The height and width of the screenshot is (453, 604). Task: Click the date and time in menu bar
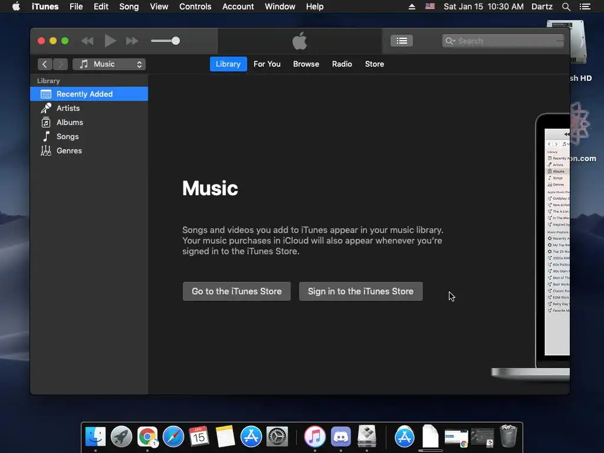pos(484,6)
